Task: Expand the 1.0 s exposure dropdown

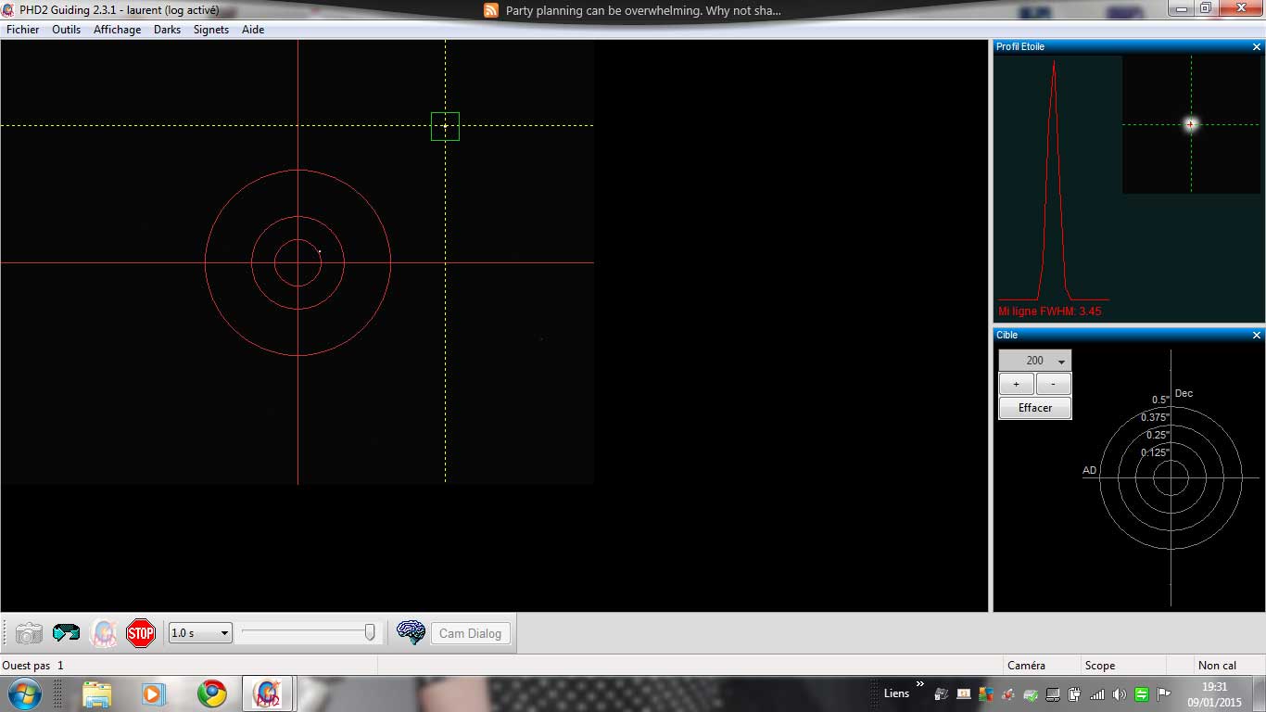Action: [x=200, y=633]
